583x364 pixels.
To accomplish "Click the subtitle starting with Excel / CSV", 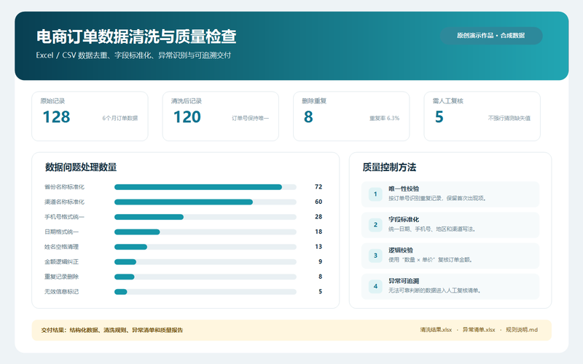I will tap(133, 55).
